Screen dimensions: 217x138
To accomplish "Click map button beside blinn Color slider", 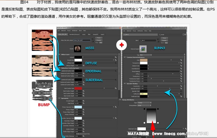I will tap(181, 60).
